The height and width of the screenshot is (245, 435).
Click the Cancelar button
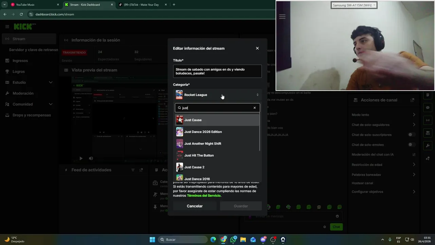[195, 206]
